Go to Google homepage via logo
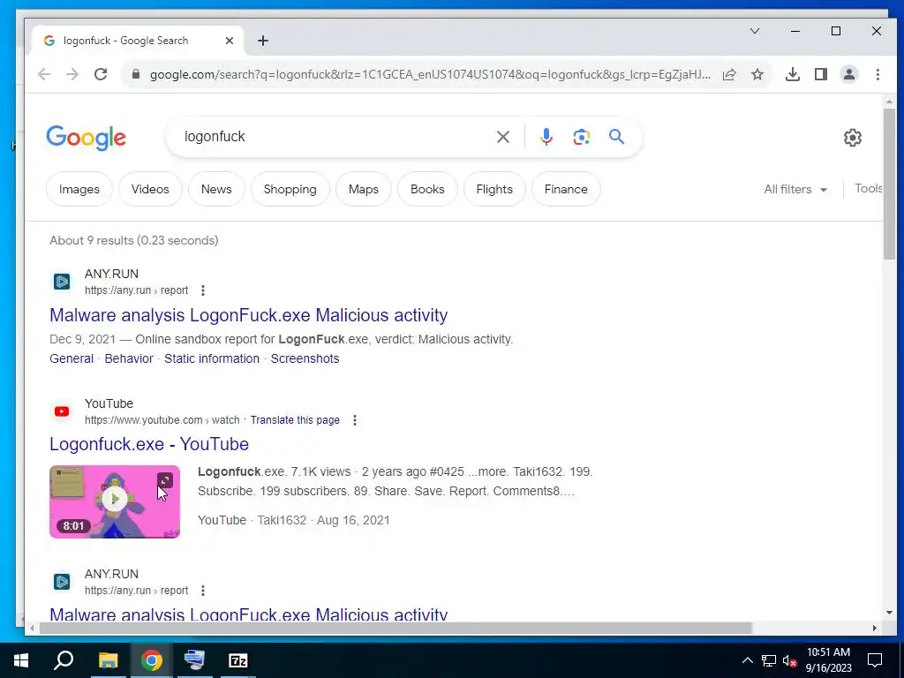This screenshot has height=678, width=904. point(87,138)
